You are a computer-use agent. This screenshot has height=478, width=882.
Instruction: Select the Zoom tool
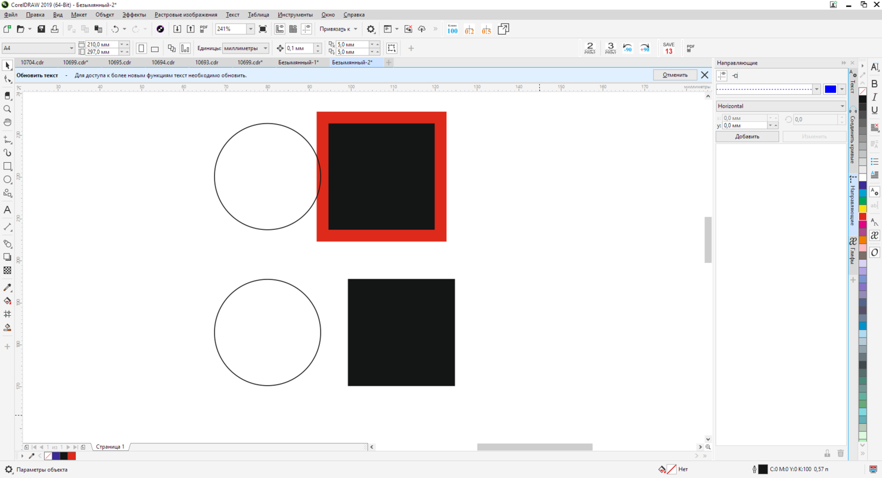pos(7,109)
